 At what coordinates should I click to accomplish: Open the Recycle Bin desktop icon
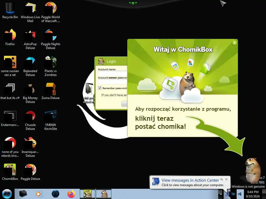(x=10, y=10)
